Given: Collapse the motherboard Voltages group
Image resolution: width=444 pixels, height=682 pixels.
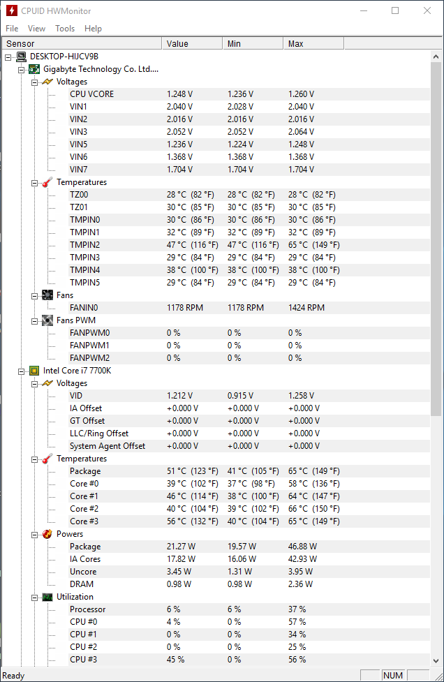Looking at the screenshot, I should coord(34,82).
